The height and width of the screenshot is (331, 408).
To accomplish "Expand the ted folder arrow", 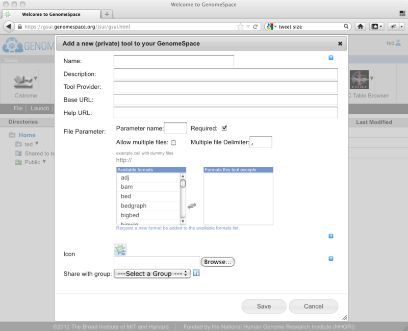I will pos(37,143).
